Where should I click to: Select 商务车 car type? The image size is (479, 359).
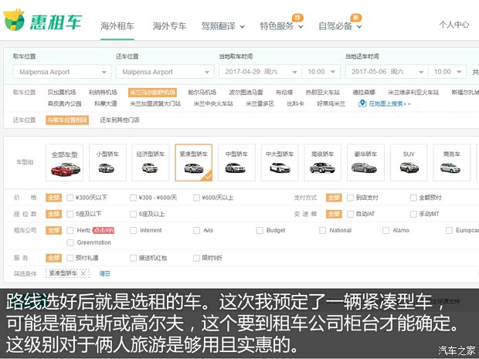point(452,163)
